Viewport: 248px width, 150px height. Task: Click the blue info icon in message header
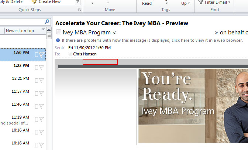58,40
